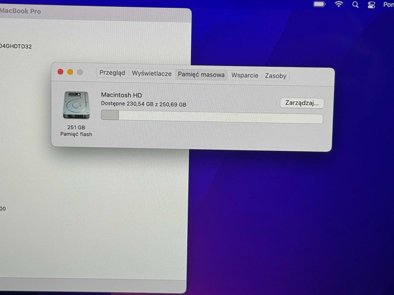
Task: Click the 'Pamięć flash' label
Action: pos(76,134)
